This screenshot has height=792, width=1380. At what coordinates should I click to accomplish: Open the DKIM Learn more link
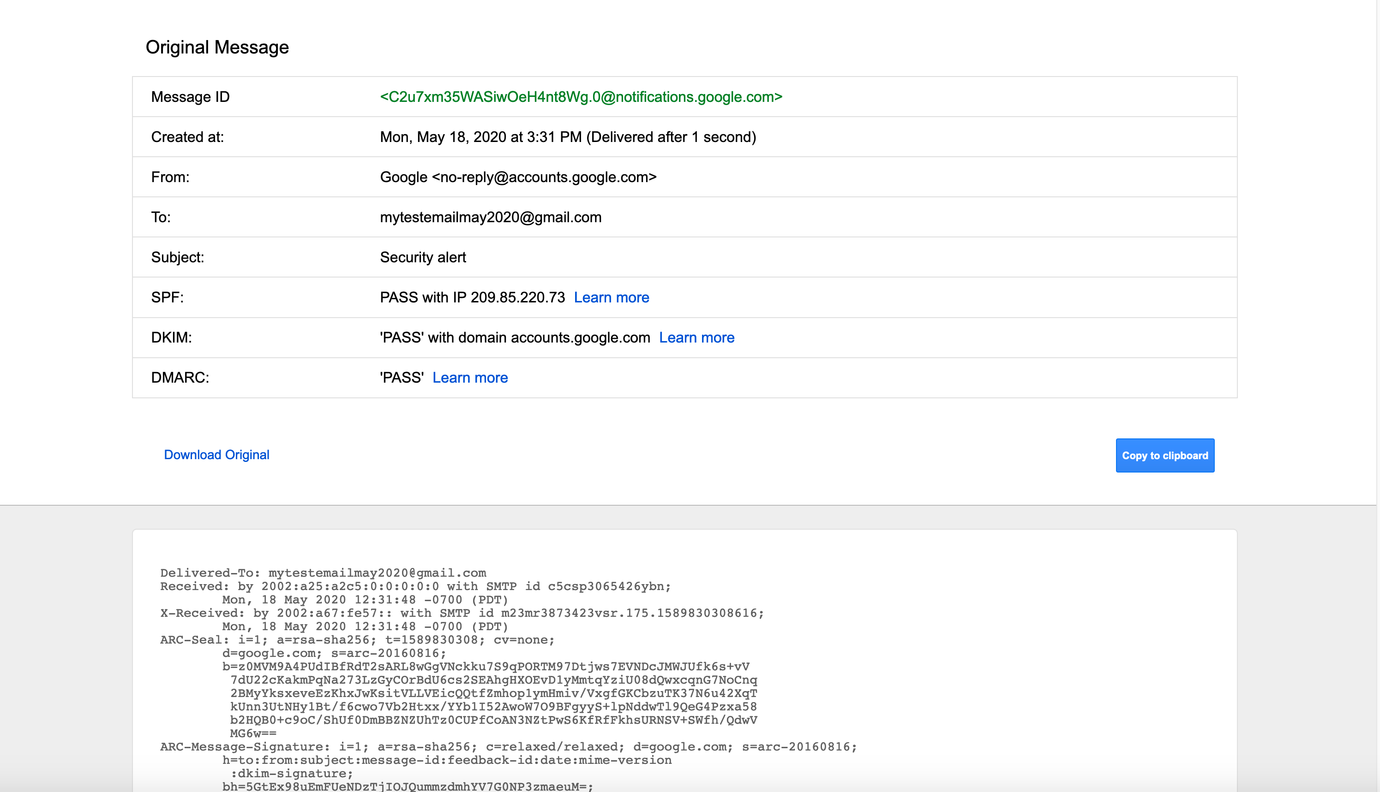[x=697, y=337]
